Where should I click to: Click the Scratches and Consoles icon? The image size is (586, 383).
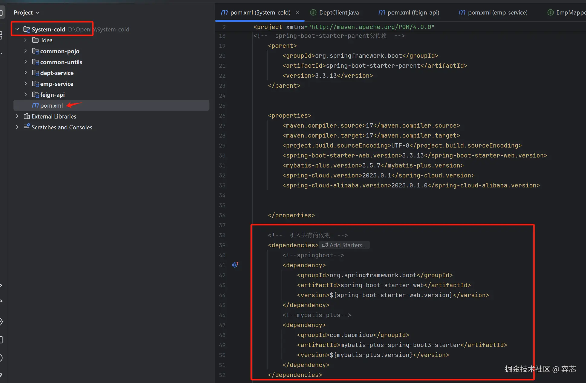tap(27, 127)
